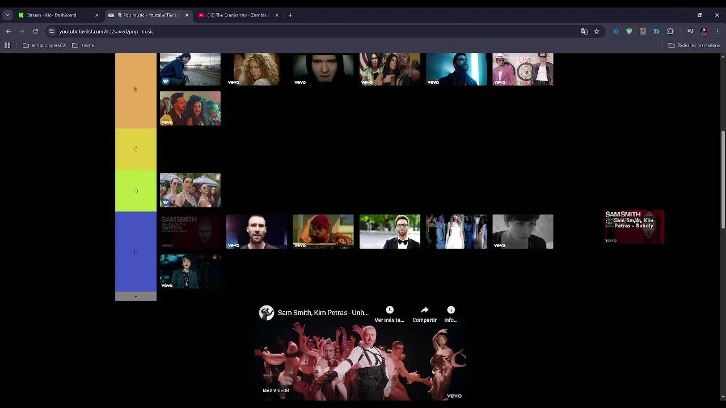Switch to The Cranberries - Zombie tab
Image resolution: width=726 pixels, height=408 pixels.
click(x=238, y=15)
